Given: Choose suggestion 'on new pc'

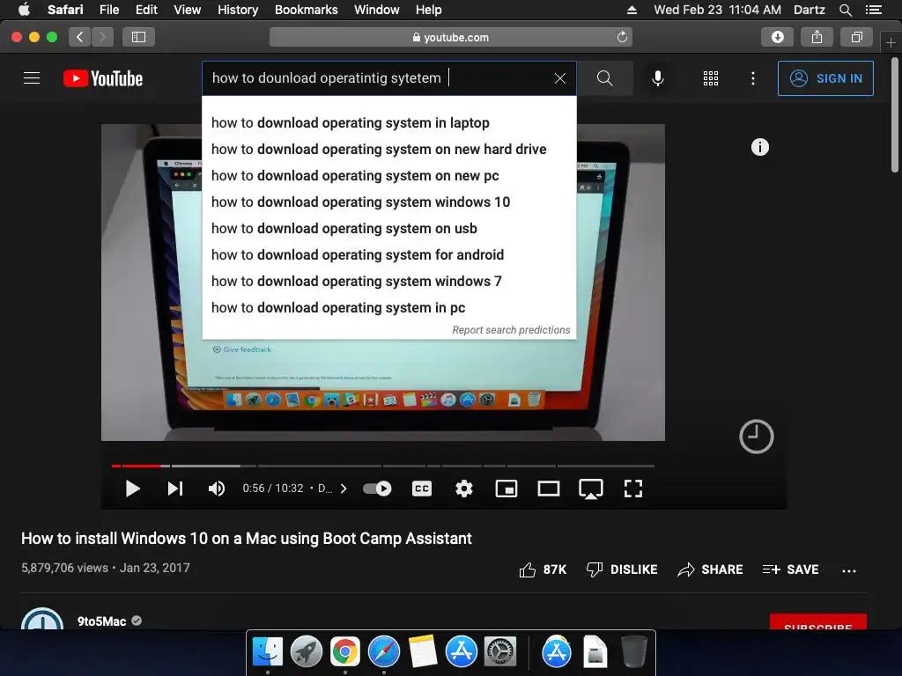Looking at the screenshot, I should [388, 176].
